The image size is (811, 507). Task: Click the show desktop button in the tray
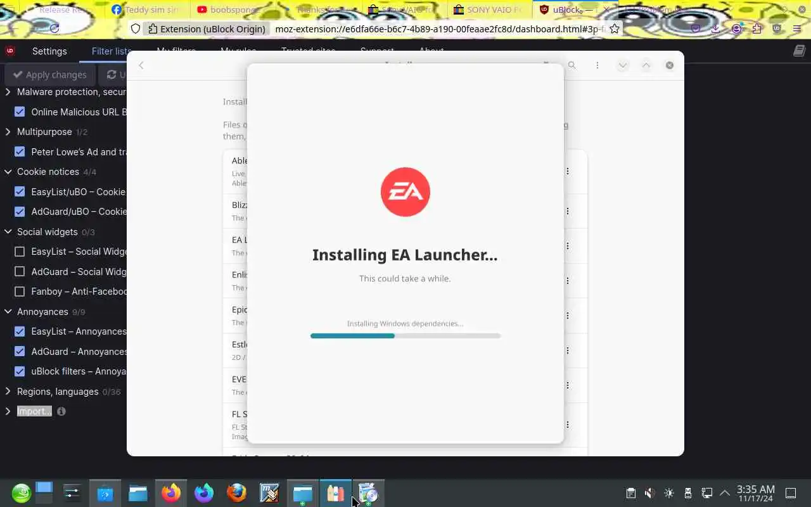[x=791, y=493]
